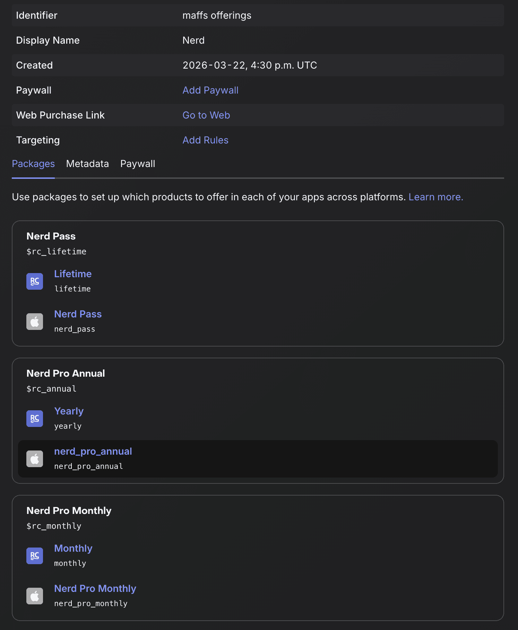Open the Nerd Pass Apple product

[78, 314]
